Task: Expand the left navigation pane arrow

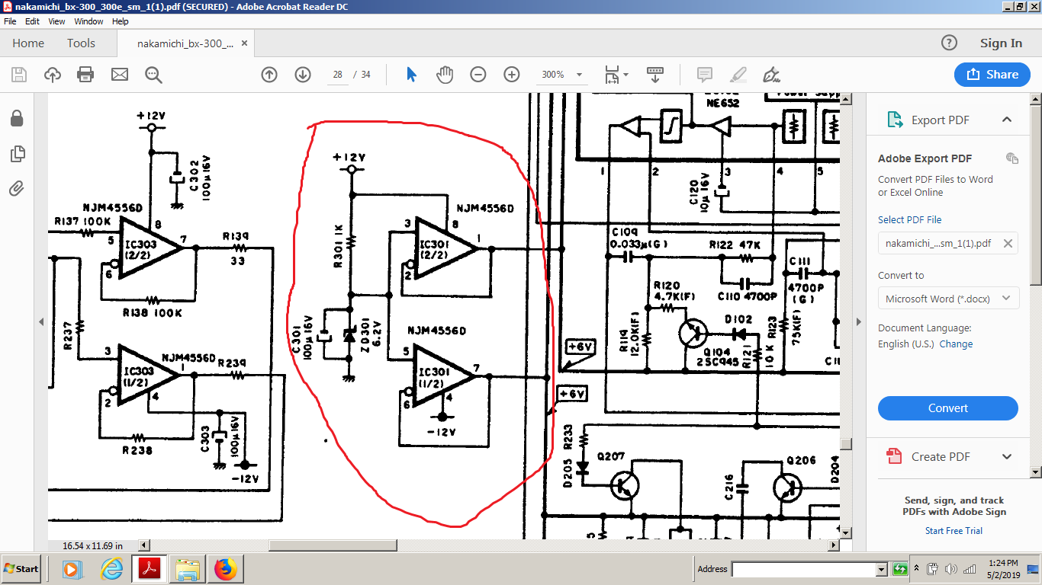Action: pos(41,322)
